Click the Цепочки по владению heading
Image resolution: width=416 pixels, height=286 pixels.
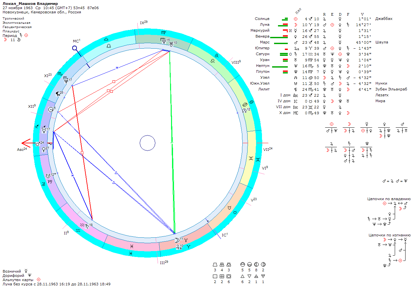(x=389, y=199)
